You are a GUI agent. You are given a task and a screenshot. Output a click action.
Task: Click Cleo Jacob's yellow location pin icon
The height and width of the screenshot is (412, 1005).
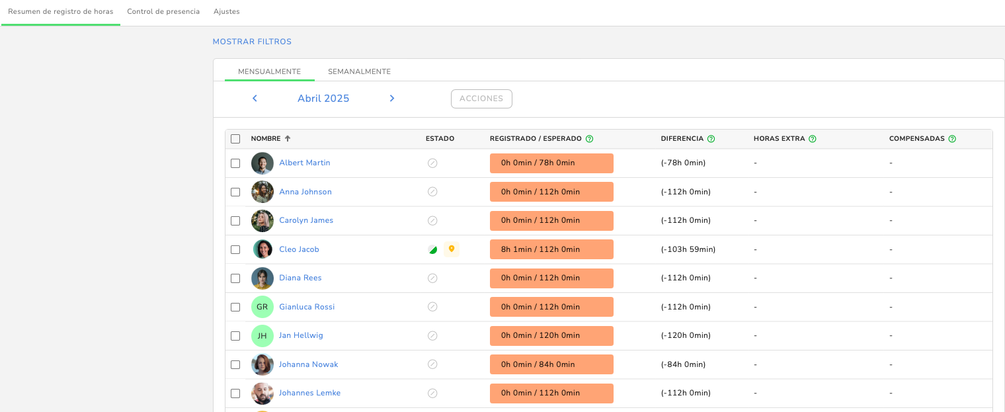coord(452,249)
